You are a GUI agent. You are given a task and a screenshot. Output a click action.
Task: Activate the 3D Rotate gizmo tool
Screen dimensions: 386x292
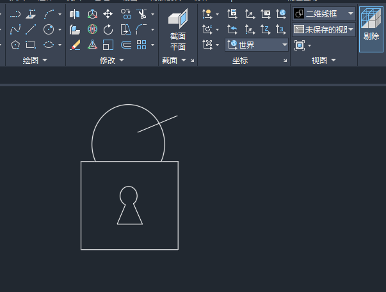(x=92, y=29)
